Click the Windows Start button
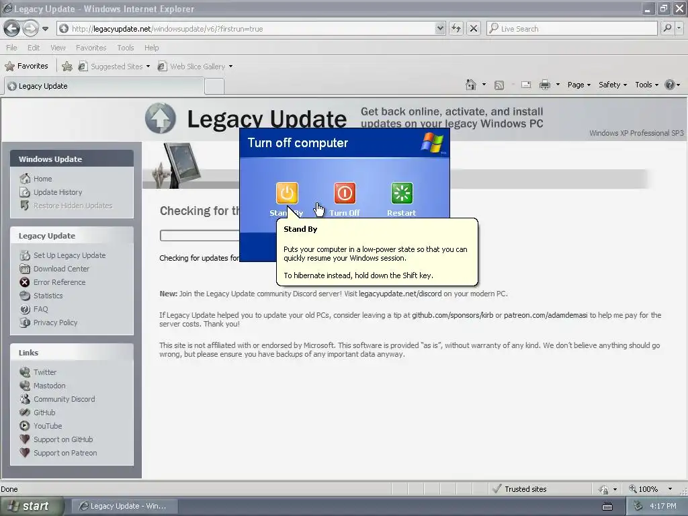 point(32,506)
